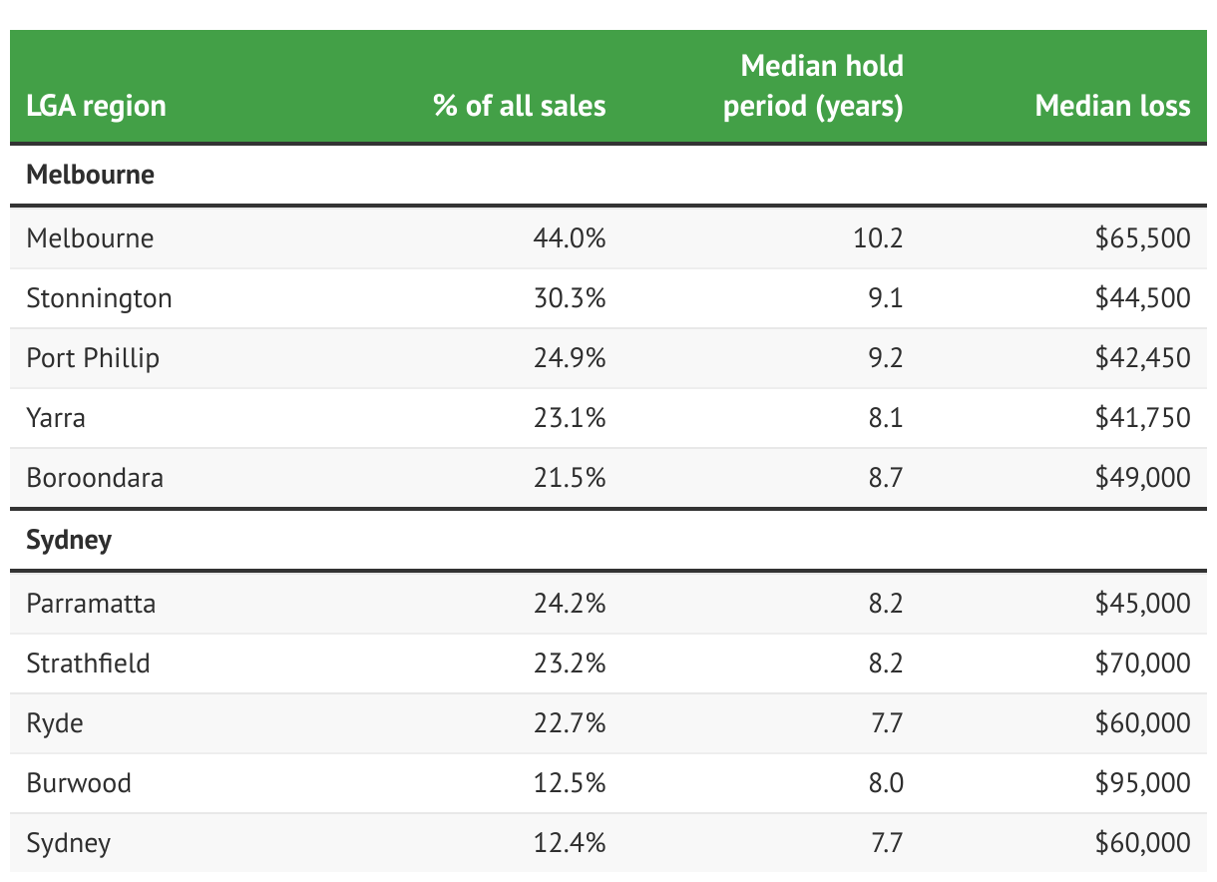Click the Yarra region name
Viewport: 1217px width, 882px height.
[x=56, y=418]
